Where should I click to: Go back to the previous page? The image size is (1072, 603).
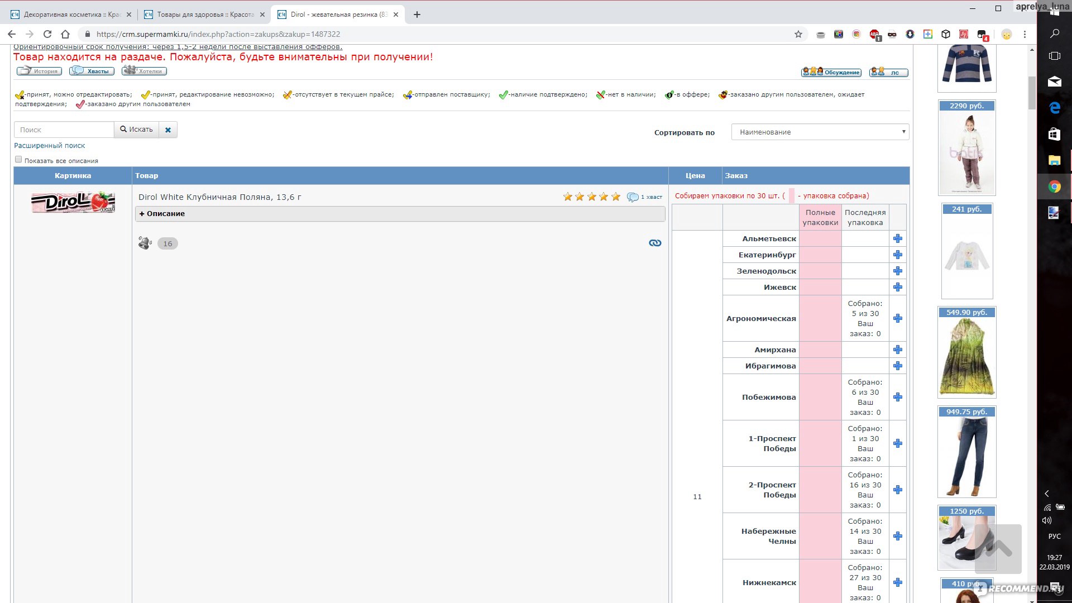point(12,34)
